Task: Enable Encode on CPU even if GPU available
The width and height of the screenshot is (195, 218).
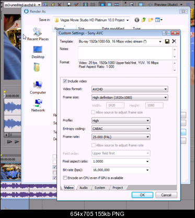Action: (x=65, y=178)
